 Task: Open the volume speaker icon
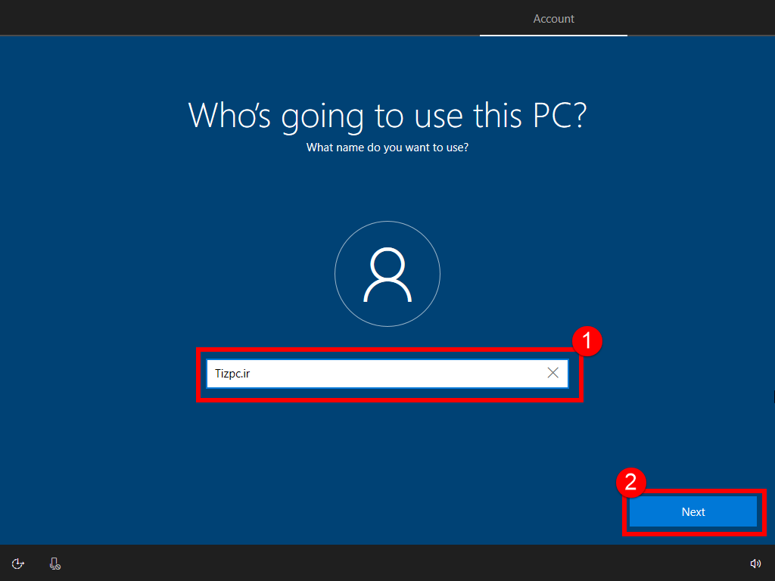[x=755, y=564]
